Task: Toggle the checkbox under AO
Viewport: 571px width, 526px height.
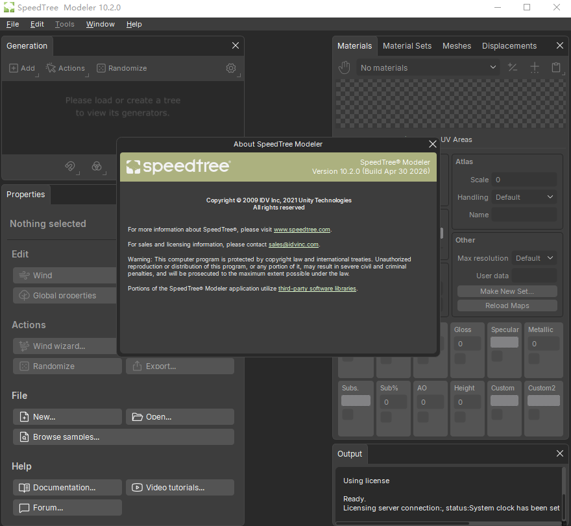Action: pyautogui.click(x=423, y=416)
